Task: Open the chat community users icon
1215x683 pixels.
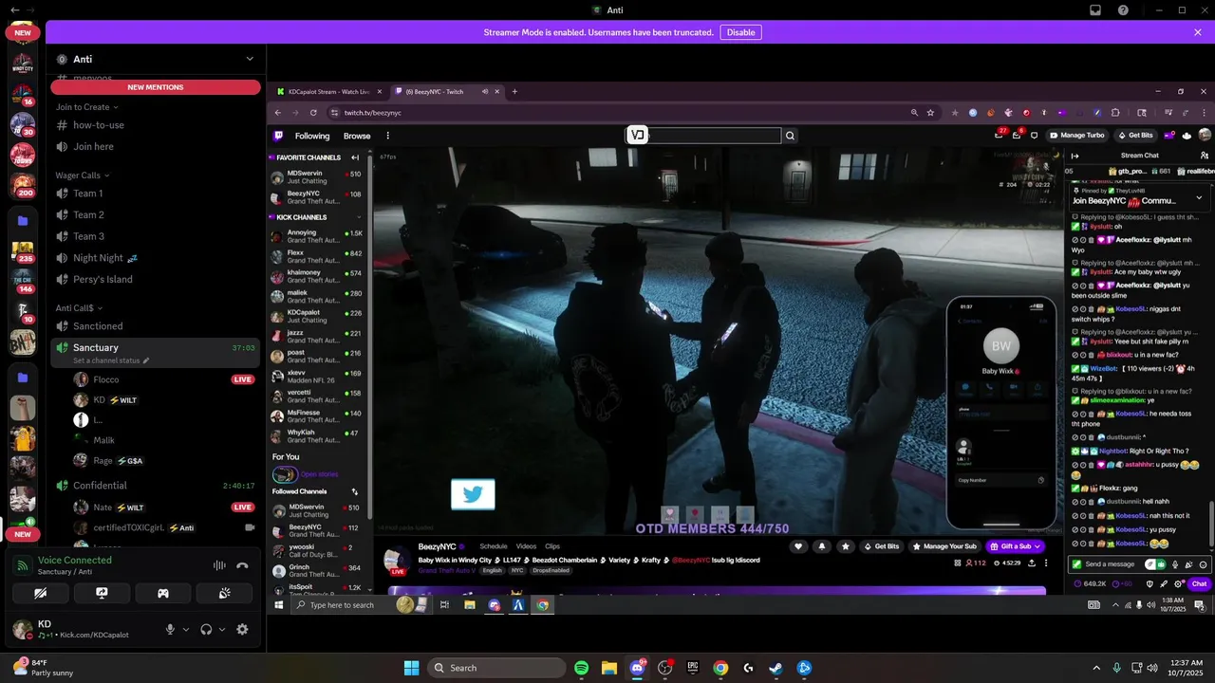Action: tap(1205, 156)
